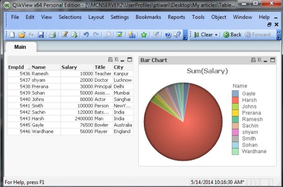Click the Notes pencil toolbar icon
The width and height of the screenshot is (283, 187).
(156, 34)
